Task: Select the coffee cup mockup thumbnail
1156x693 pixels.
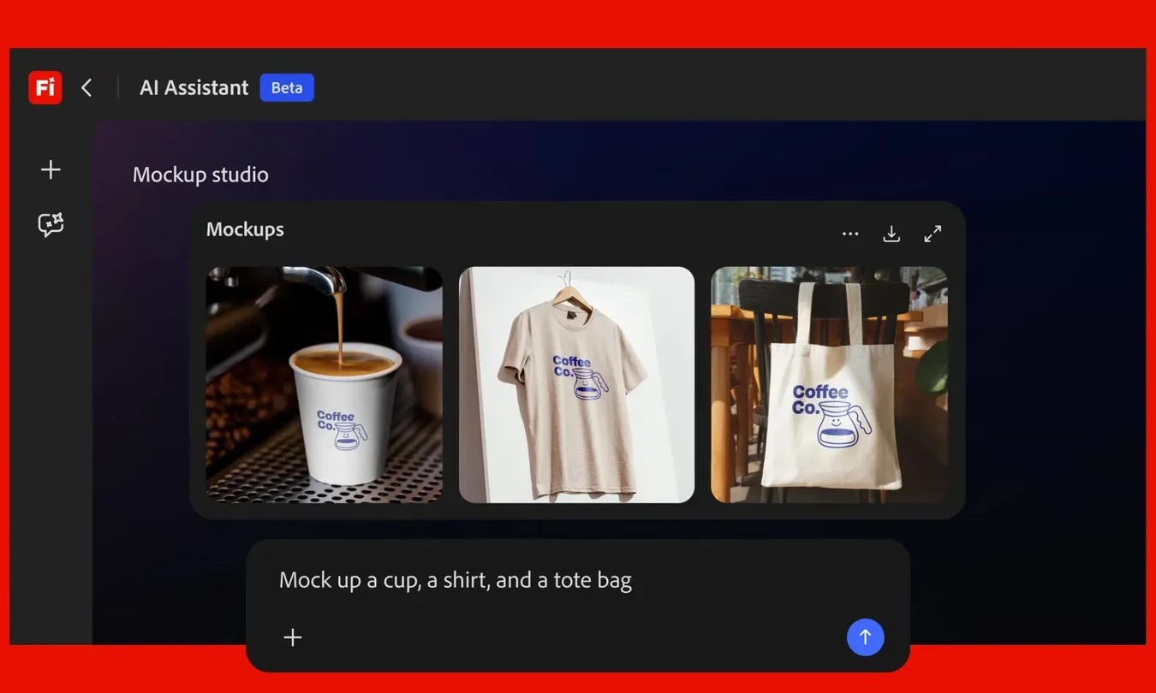Action: (325, 384)
